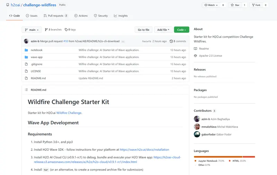Open the Apache-2.0 License link
Viewport: 277px width, 175px height.
[208, 56]
